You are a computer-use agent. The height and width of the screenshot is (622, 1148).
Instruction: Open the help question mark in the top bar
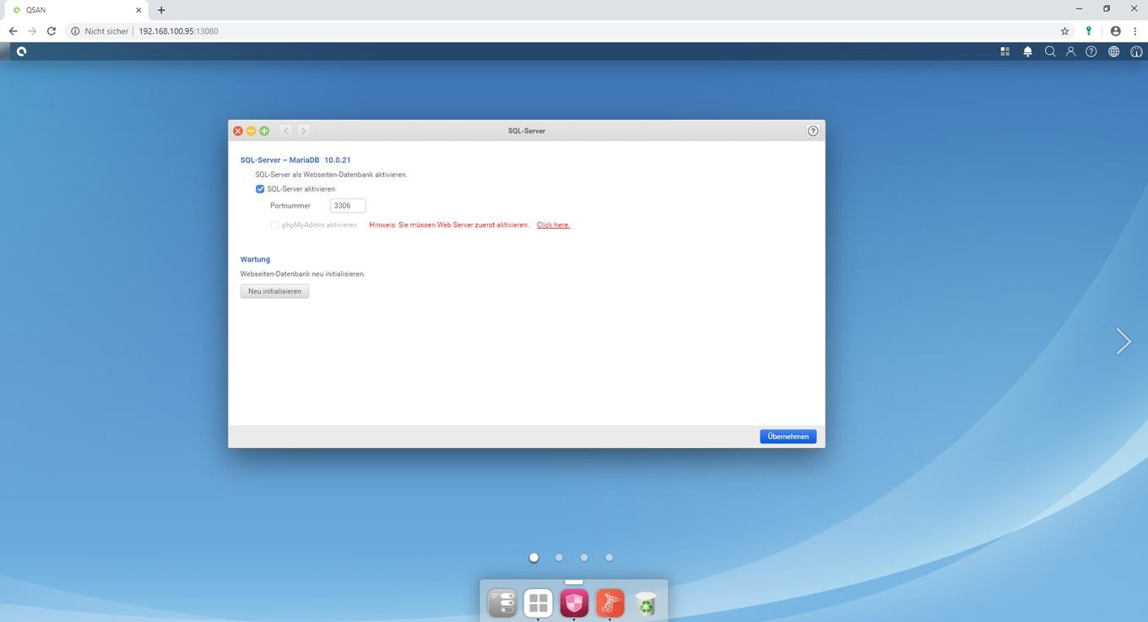[x=1091, y=51]
